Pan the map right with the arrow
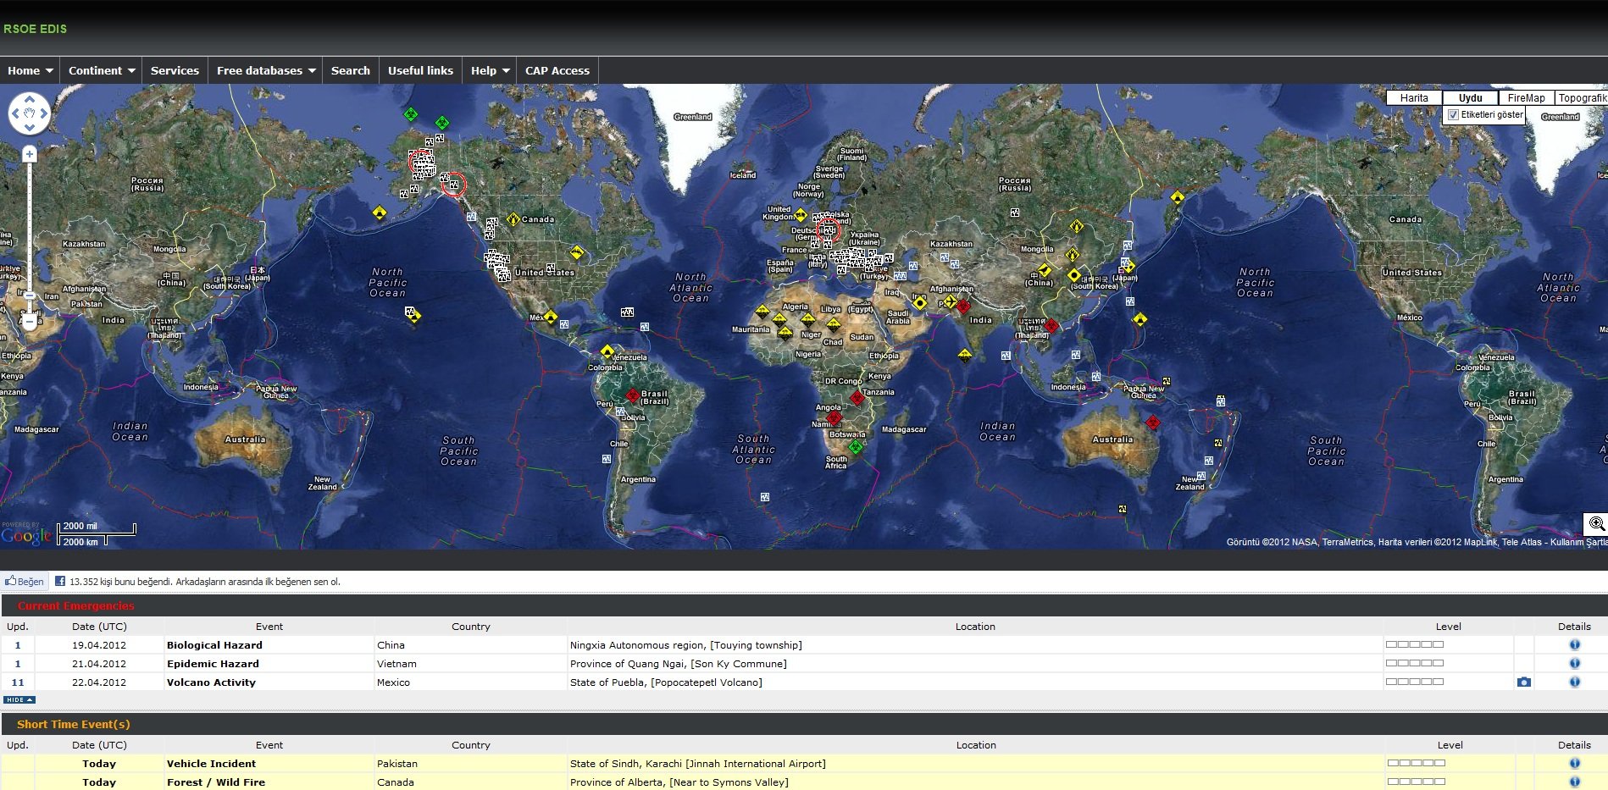Viewport: 1608px width, 790px height. click(44, 113)
